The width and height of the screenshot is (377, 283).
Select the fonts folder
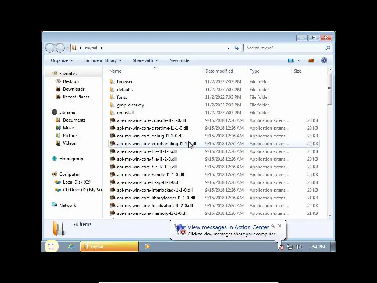[122, 97]
